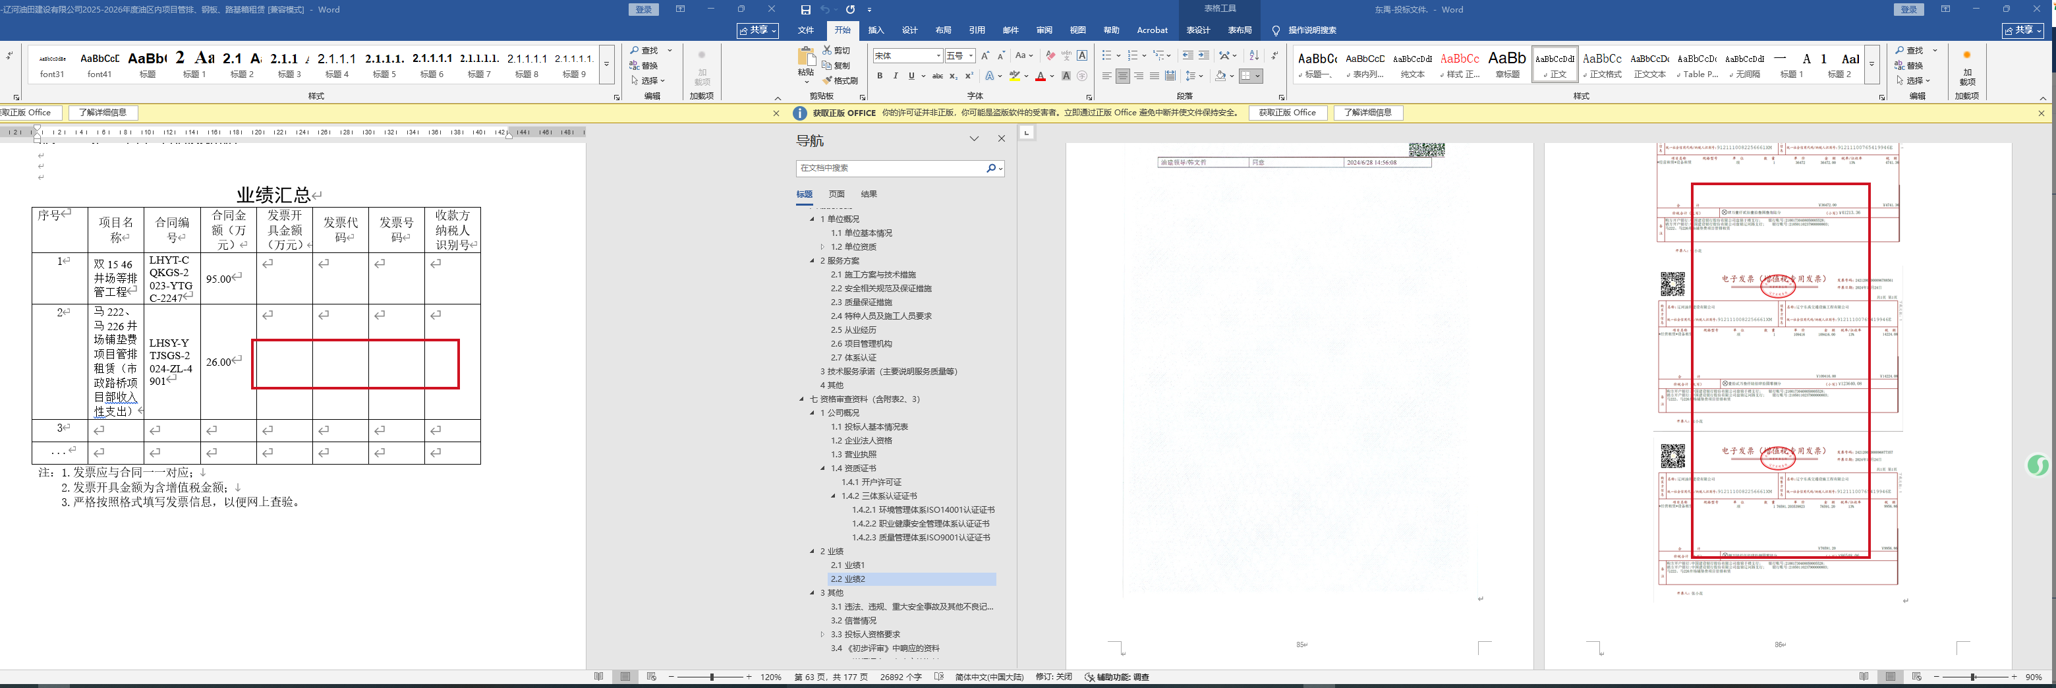Click the superscript x² icon
This screenshot has height=688, width=2056.
969,76
